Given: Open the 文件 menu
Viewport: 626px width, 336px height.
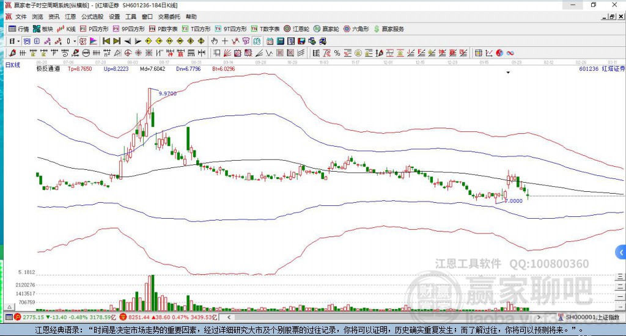Looking at the screenshot, I should click(x=21, y=16).
